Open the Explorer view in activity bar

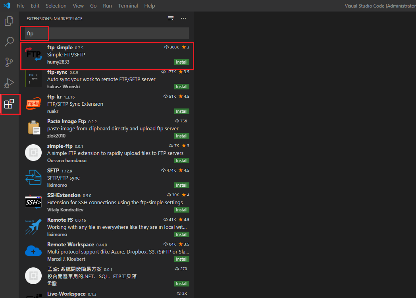click(x=9, y=21)
